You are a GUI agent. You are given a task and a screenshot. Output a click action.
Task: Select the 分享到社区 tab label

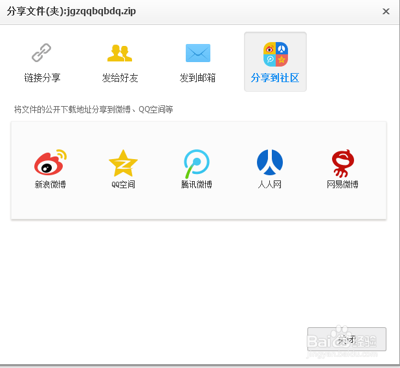point(275,78)
